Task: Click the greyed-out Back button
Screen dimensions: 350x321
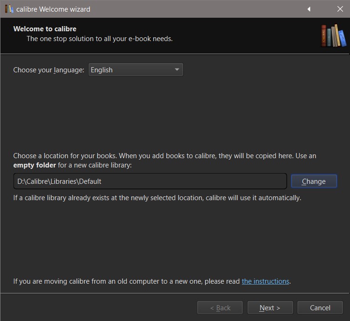Action: point(220,308)
